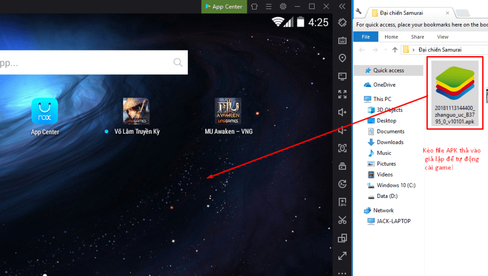
Task: Open multi-instance manager icon
Action: coord(342,238)
